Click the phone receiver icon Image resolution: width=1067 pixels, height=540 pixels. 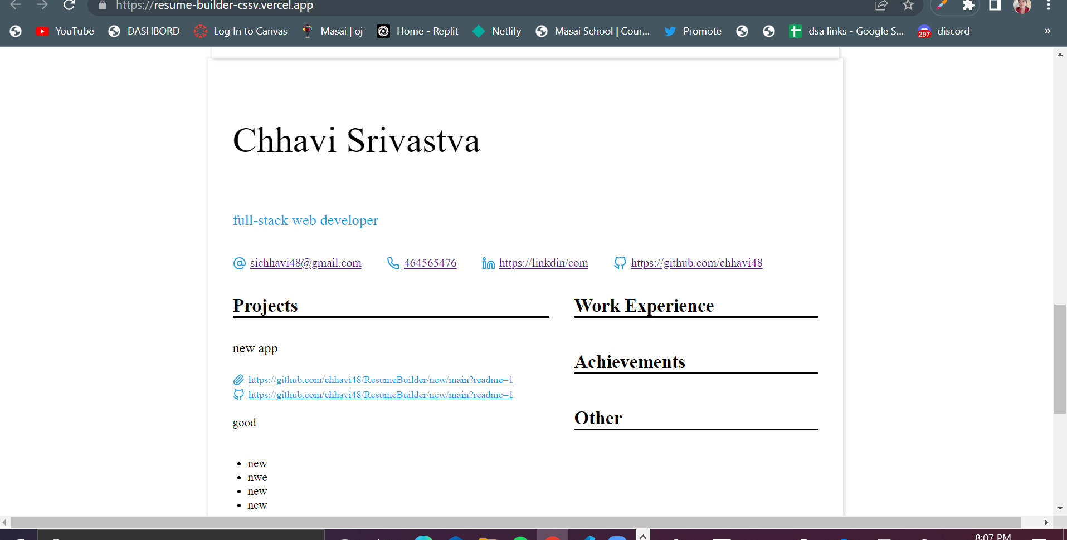(x=393, y=263)
